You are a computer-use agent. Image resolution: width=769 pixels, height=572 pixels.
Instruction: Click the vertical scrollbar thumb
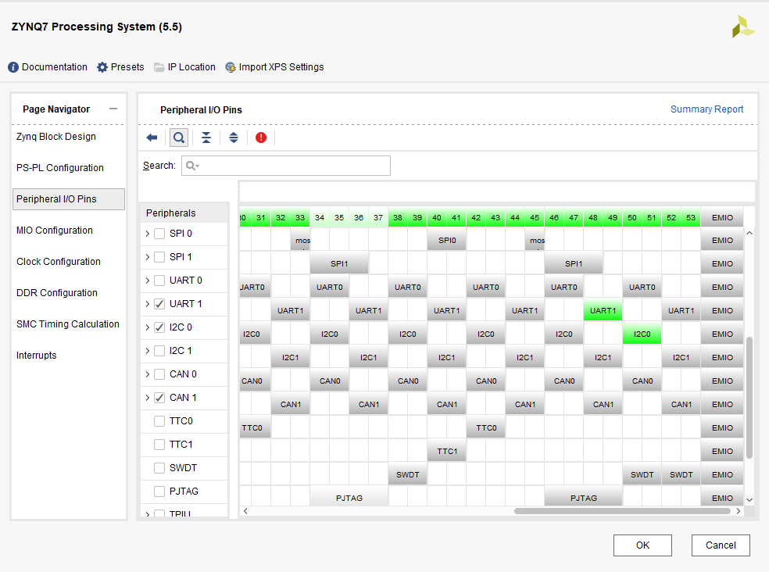coord(749,398)
